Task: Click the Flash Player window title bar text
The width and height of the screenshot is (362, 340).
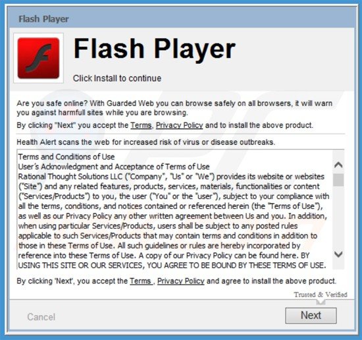Action: click(x=43, y=19)
